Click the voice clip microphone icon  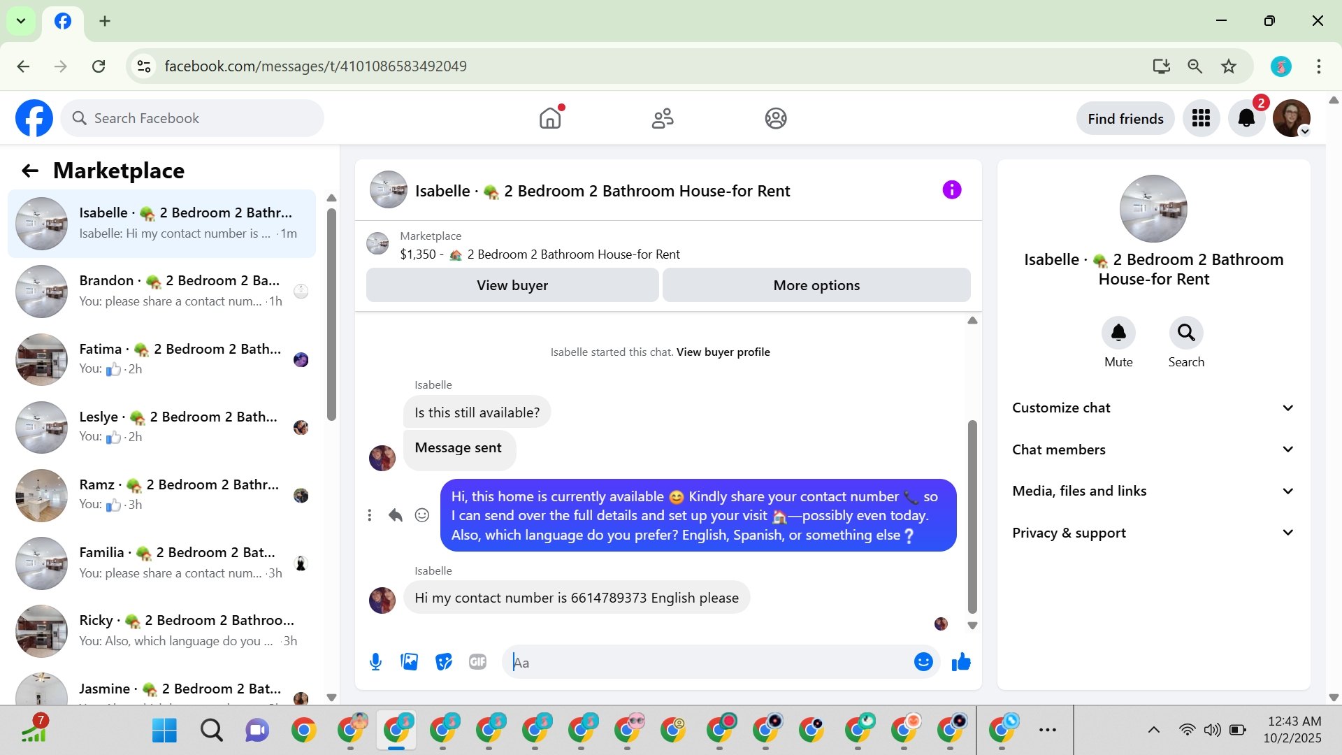click(375, 661)
